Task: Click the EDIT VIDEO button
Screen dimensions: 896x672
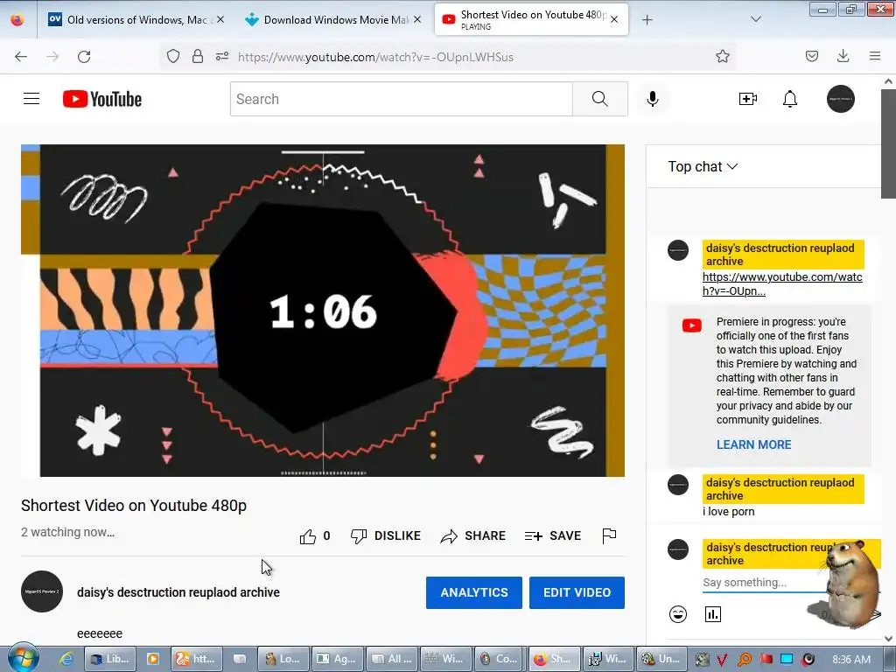Action: tap(577, 592)
